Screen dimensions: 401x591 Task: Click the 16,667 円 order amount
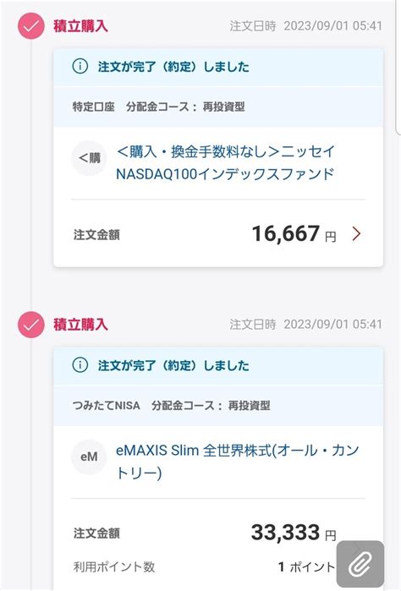(x=294, y=233)
